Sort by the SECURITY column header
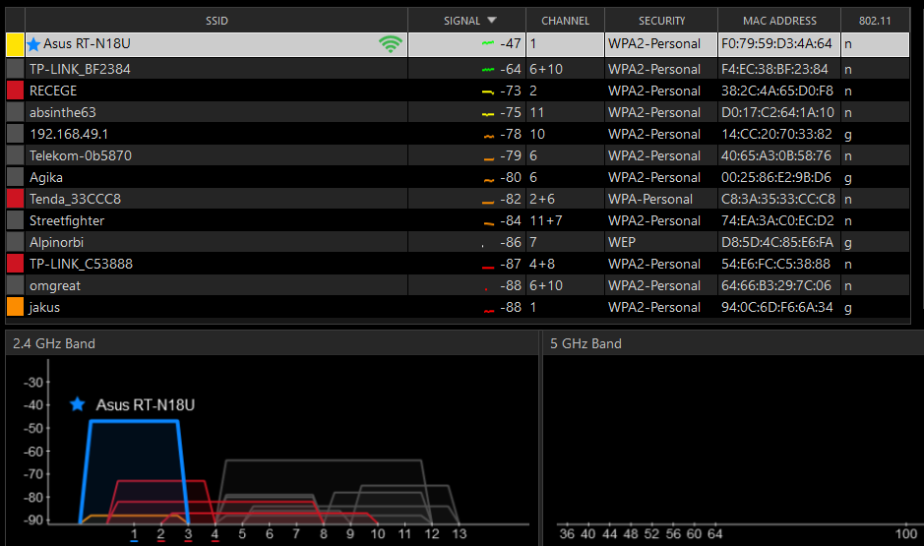This screenshot has height=546, width=924. pyautogui.click(x=661, y=21)
